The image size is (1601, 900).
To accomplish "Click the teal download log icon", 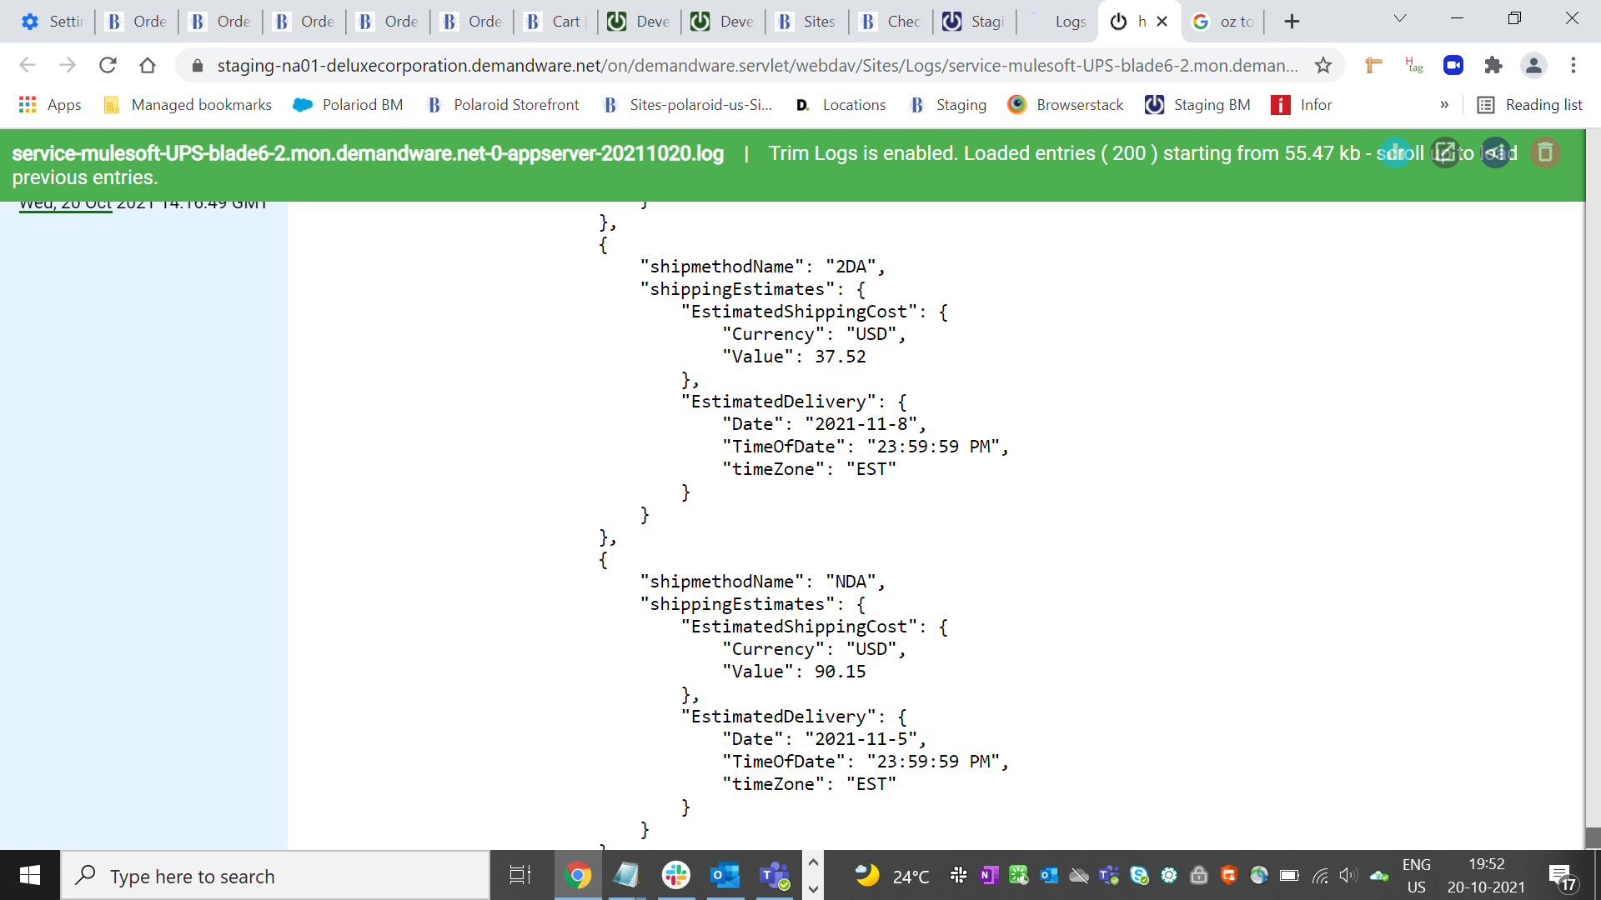I will (x=1395, y=152).
